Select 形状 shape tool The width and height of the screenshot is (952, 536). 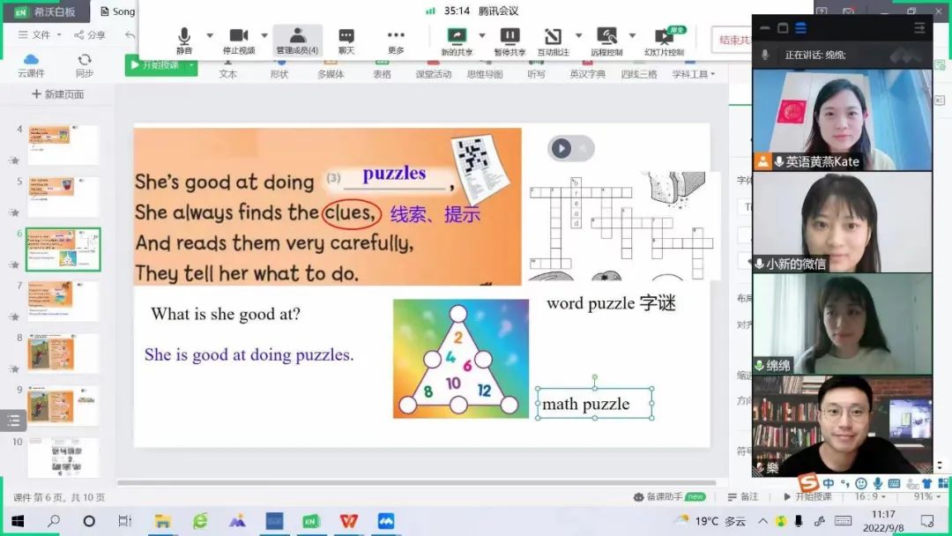tap(279, 69)
